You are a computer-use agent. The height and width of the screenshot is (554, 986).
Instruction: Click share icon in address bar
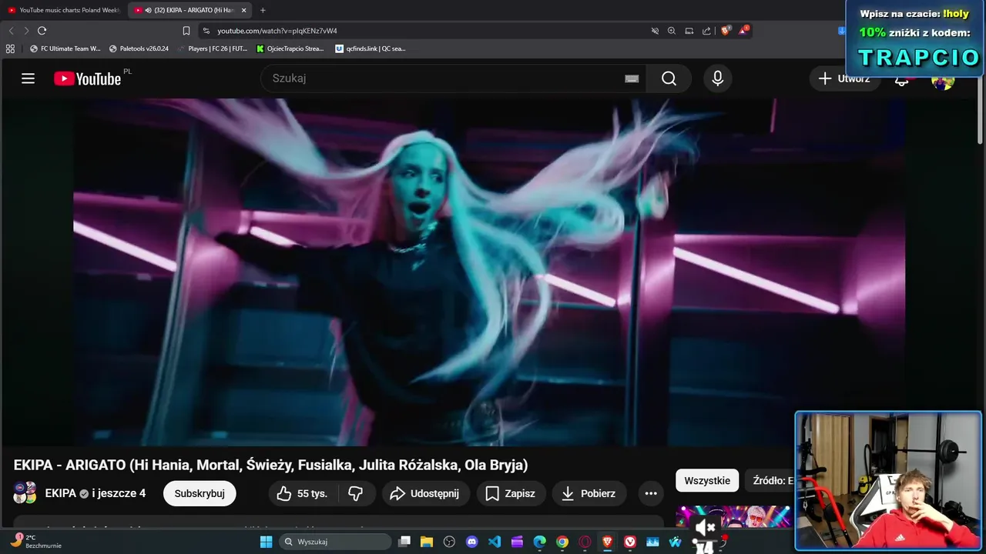[706, 31]
